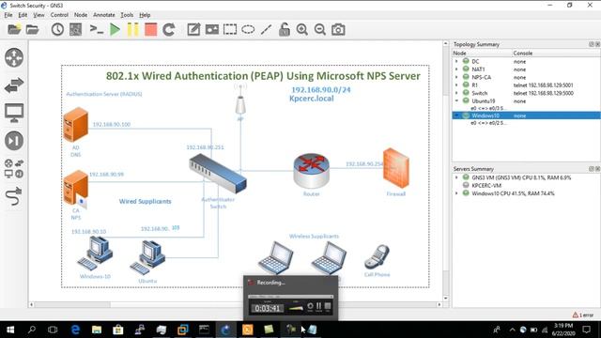Select the Ubuntu PC node
The image size is (601, 338).
147,257
